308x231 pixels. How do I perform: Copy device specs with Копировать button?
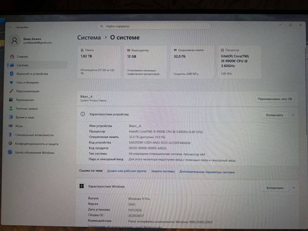[x=275, y=115]
